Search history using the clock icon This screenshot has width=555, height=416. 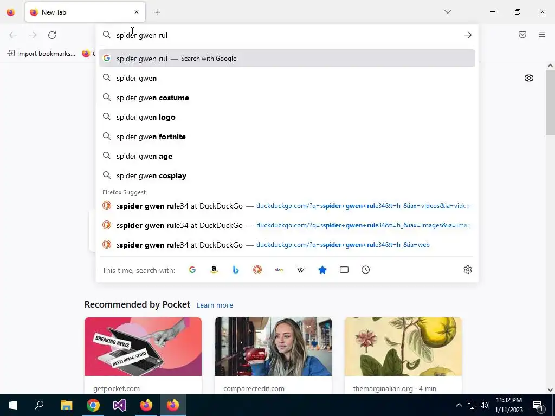(x=366, y=270)
